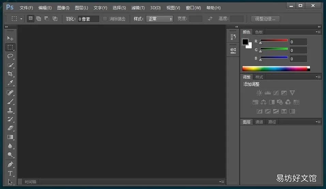Select the Pen tool

10,164
